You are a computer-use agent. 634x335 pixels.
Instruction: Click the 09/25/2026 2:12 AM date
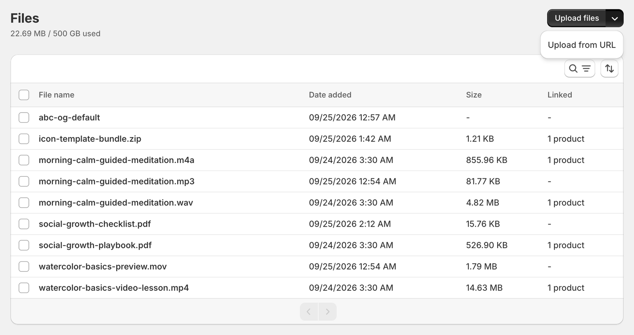tap(350, 224)
